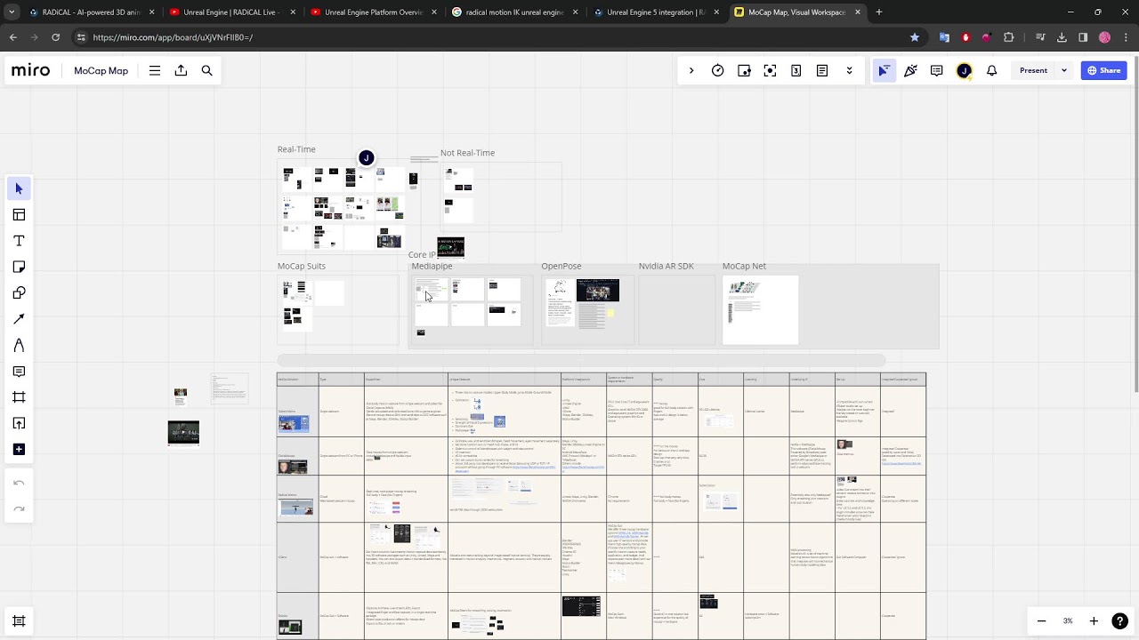
Task: Click the blue Share button
Action: 1103,70
